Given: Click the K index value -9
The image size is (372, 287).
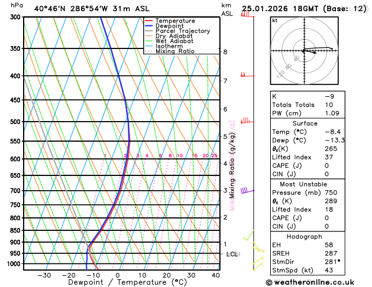Looking at the screenshot, I should [329, 96].
